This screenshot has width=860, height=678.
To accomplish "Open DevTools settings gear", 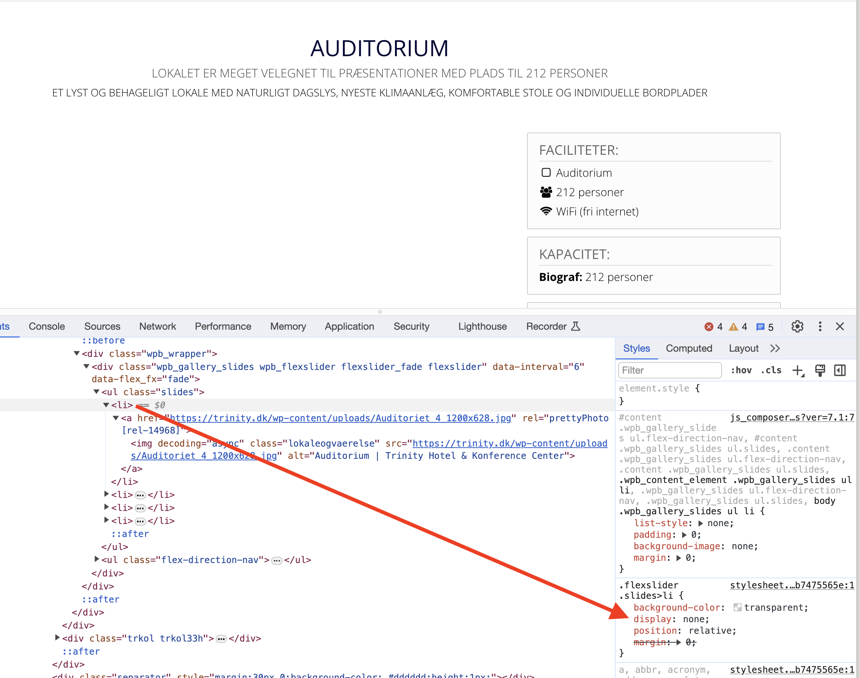I will (x=797, y=326).
